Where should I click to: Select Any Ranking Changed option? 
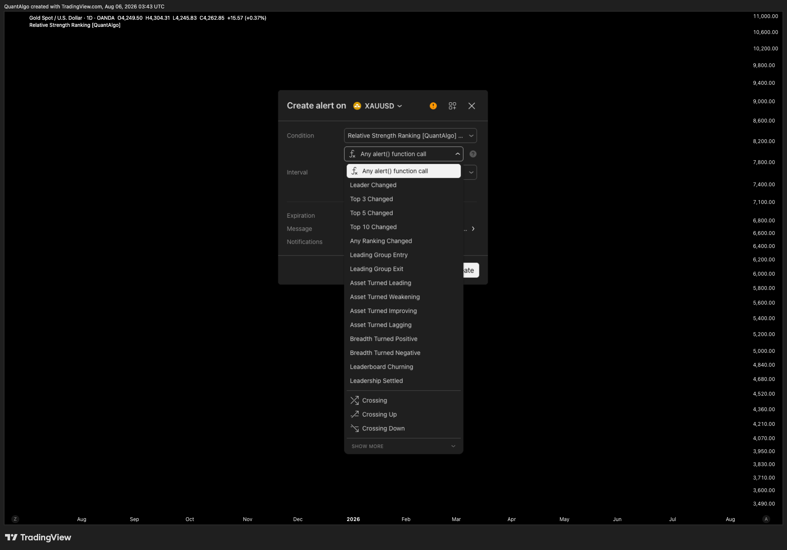[x=404, y=241]
